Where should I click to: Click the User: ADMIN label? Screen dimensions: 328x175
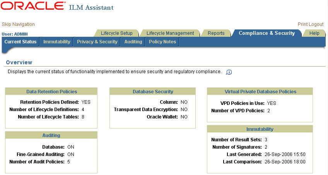click(x=15, y=34)
